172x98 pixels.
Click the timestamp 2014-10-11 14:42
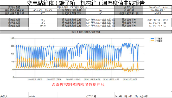click(x=157, y=20)
